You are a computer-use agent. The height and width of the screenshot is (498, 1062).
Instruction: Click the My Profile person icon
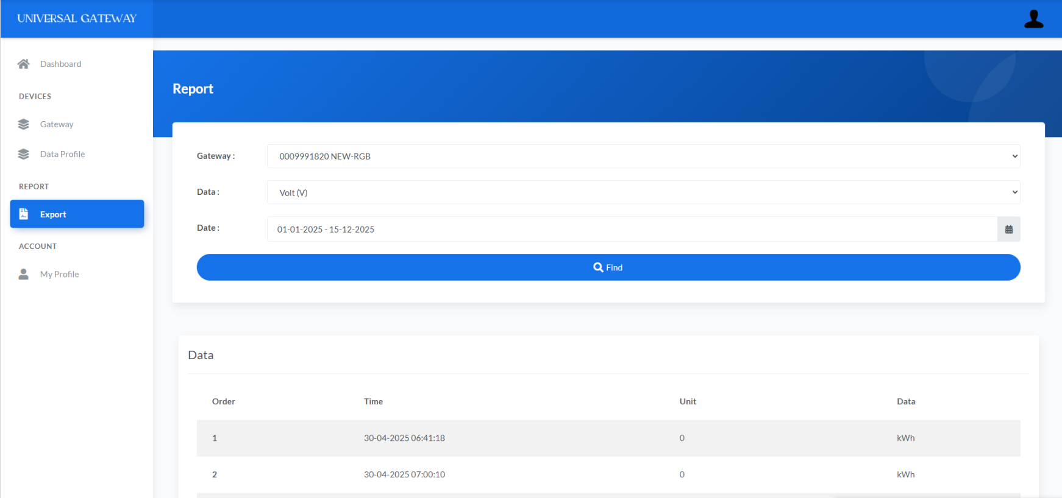click(24, 274)
